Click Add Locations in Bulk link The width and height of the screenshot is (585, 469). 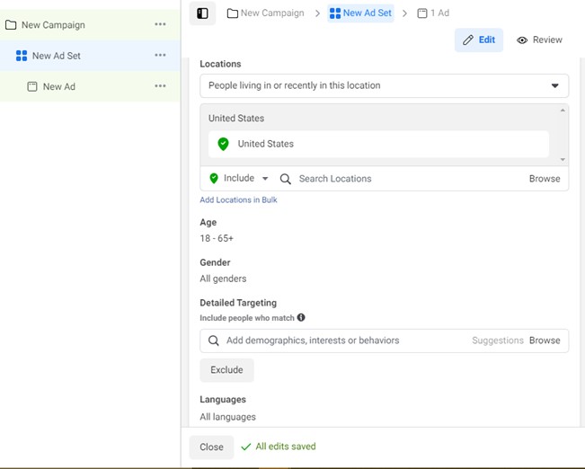[238, 199]
